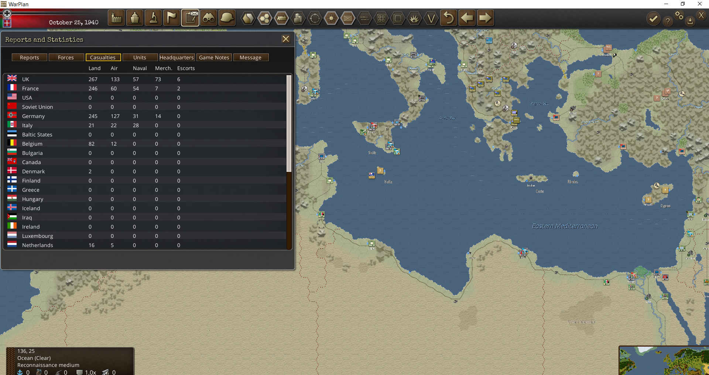Toggle the honeycomb hex grid overlay
The image size is (709, 375).
pos(265,18)
